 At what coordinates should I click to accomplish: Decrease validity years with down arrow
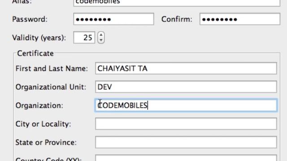[x=101, y=40]
